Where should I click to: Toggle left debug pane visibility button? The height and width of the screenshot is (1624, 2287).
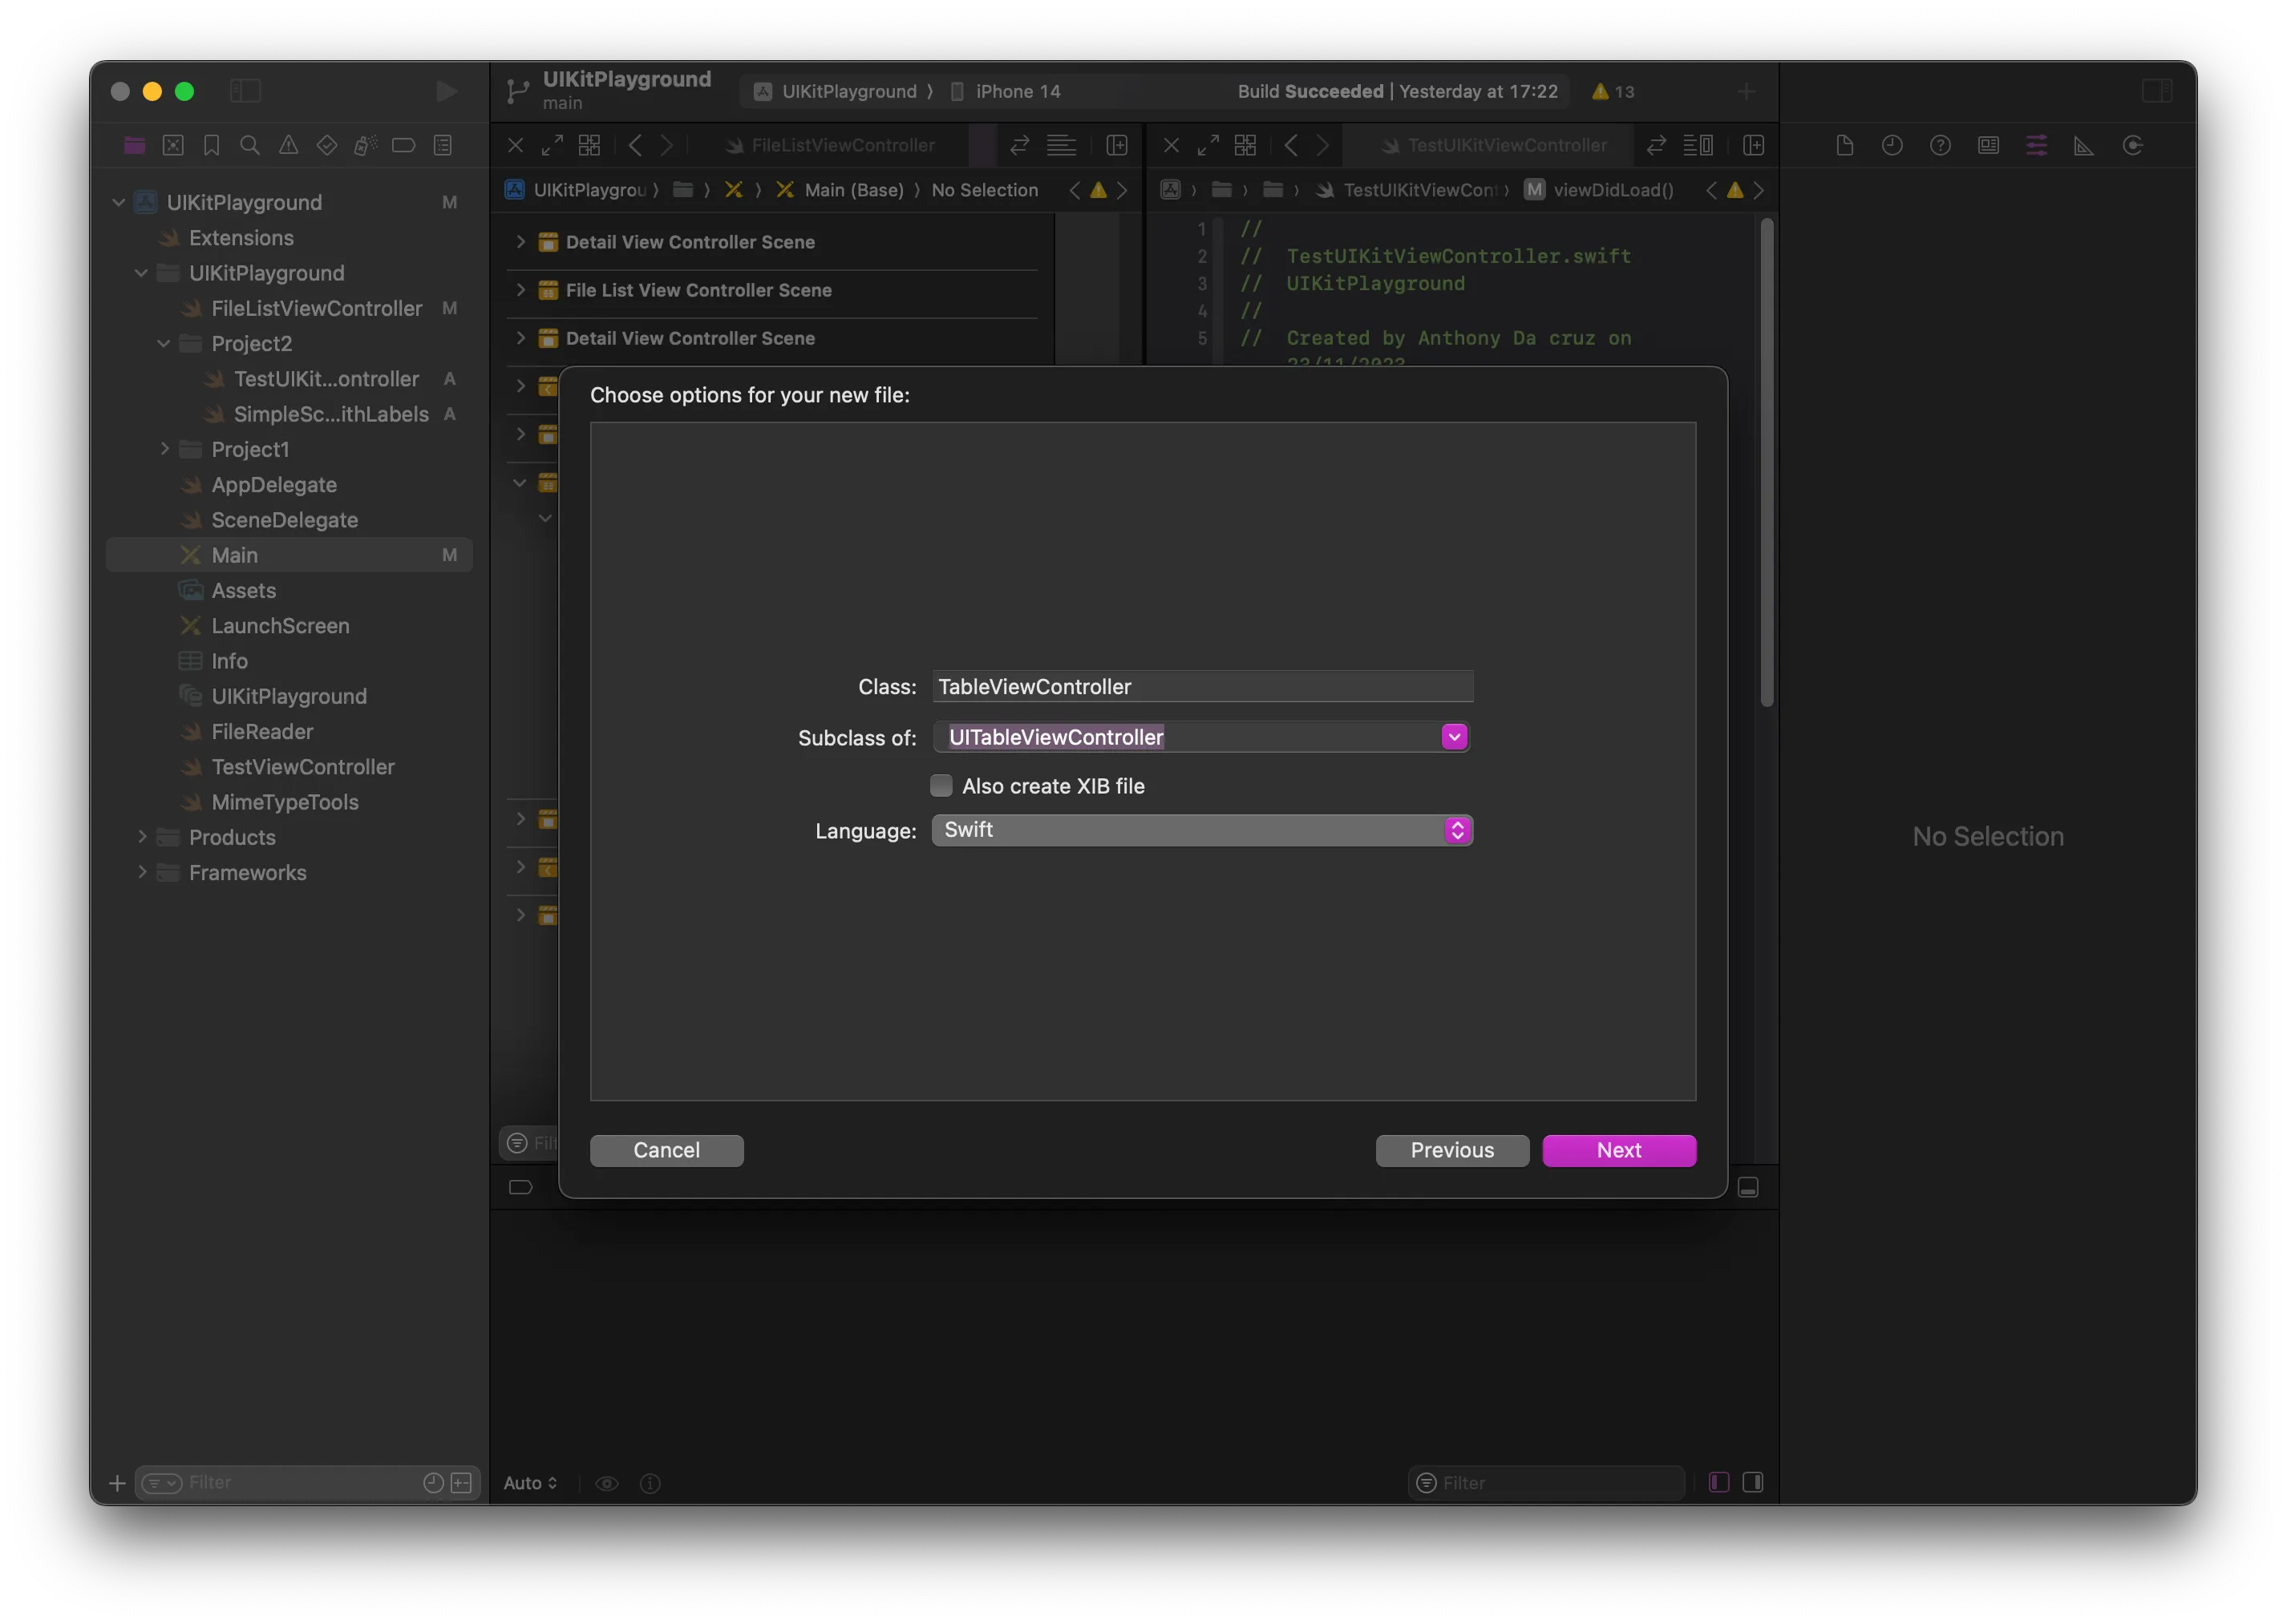click(1718, 1482)
